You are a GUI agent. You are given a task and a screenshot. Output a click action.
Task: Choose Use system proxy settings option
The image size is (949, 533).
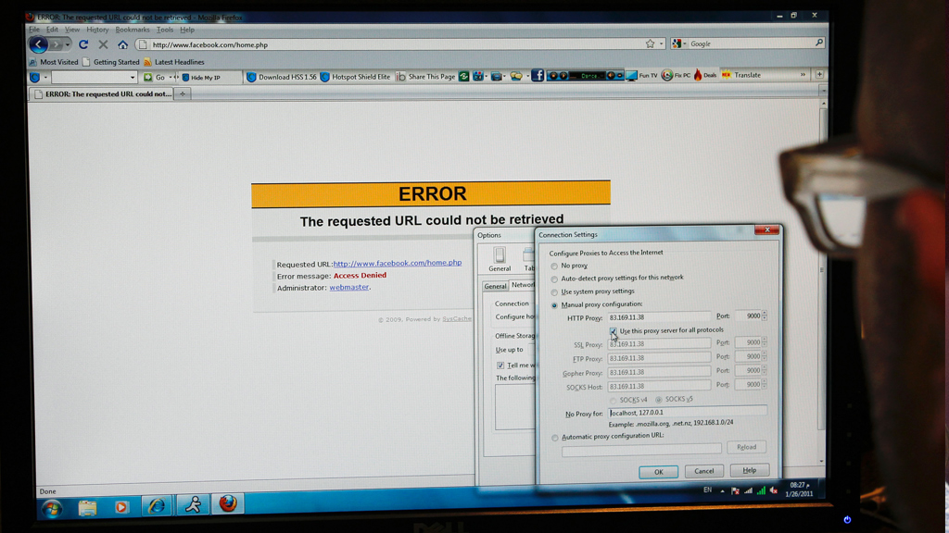[555, 292]
